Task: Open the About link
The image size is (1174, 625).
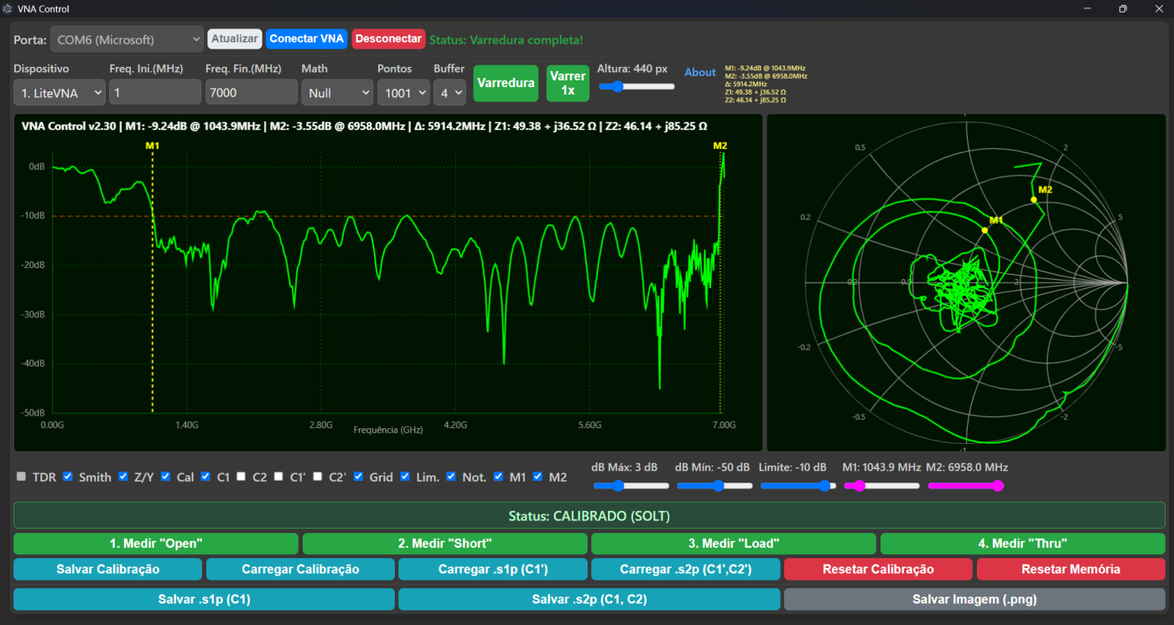Action: pyautogui.click(x=699, y=73)
